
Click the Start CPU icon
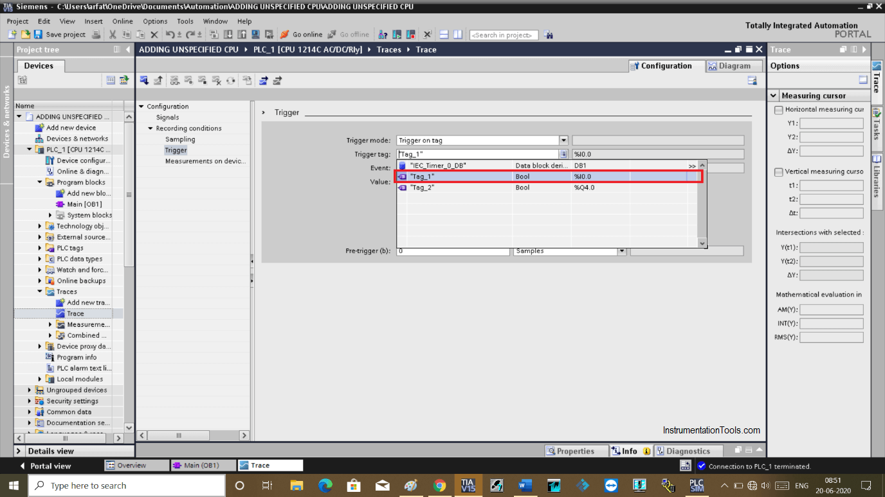(x=397, y=35)
